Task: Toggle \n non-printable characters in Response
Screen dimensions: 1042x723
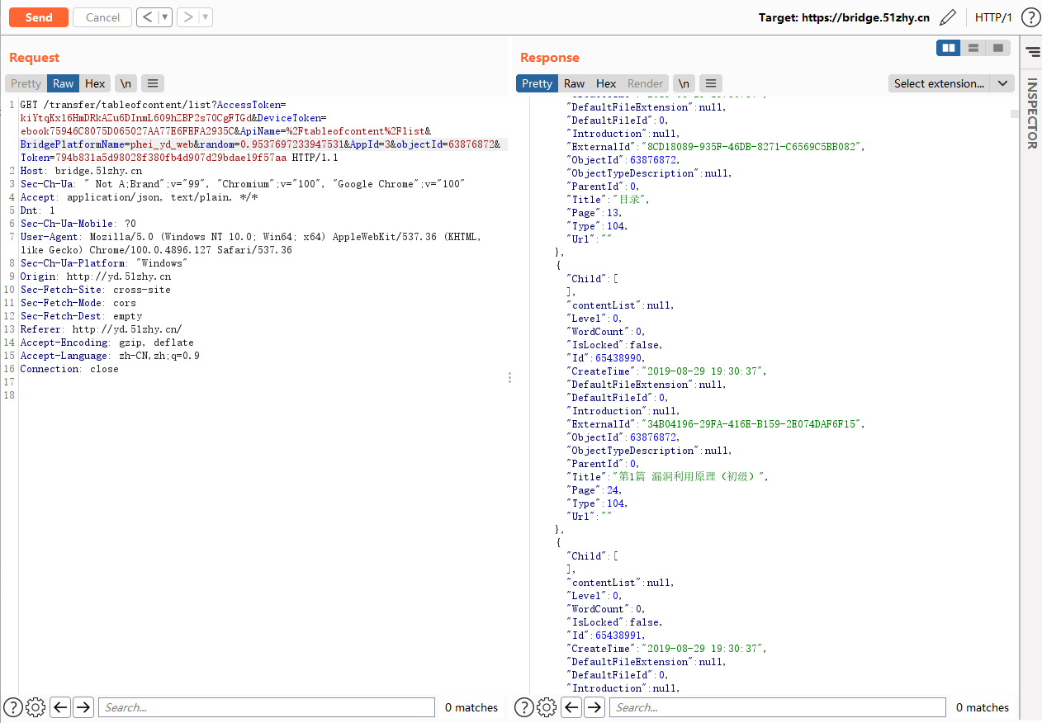Action: click(684, 83)
